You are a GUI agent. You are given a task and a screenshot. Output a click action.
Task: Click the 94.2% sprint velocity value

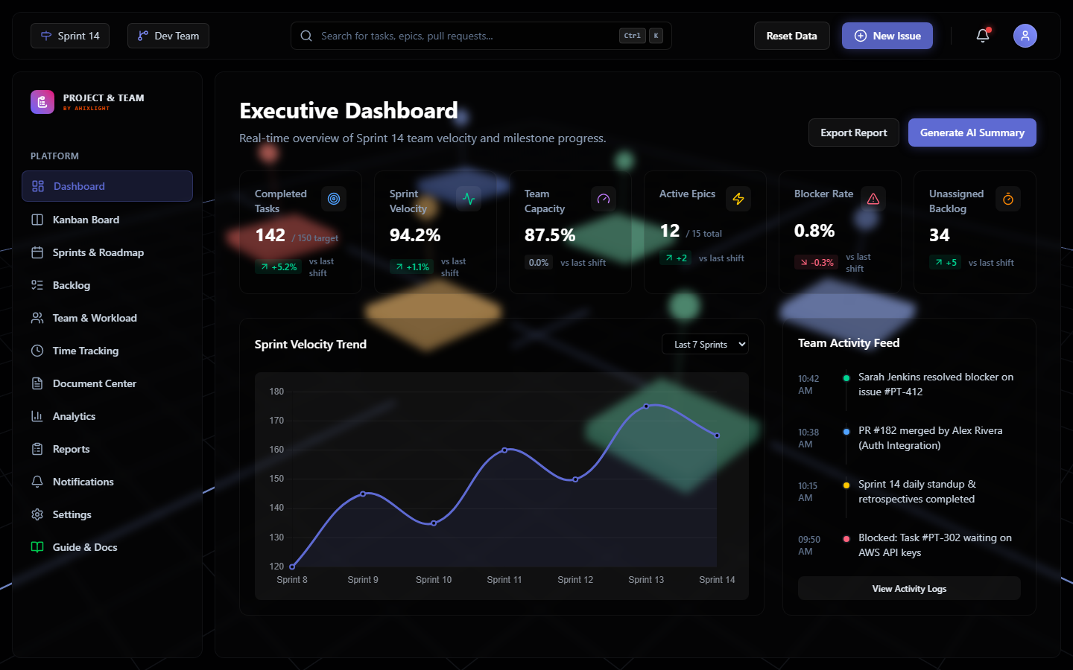click(415, 235)
